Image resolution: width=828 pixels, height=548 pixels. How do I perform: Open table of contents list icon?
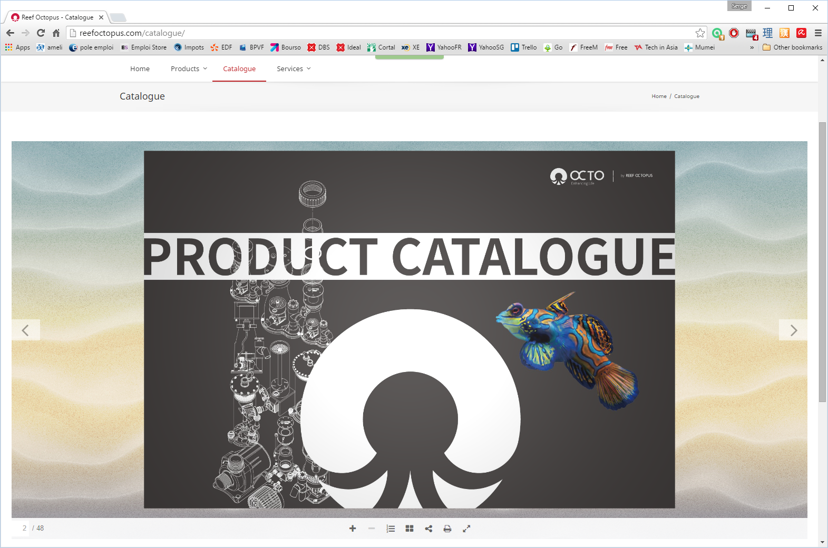[391, 529]
